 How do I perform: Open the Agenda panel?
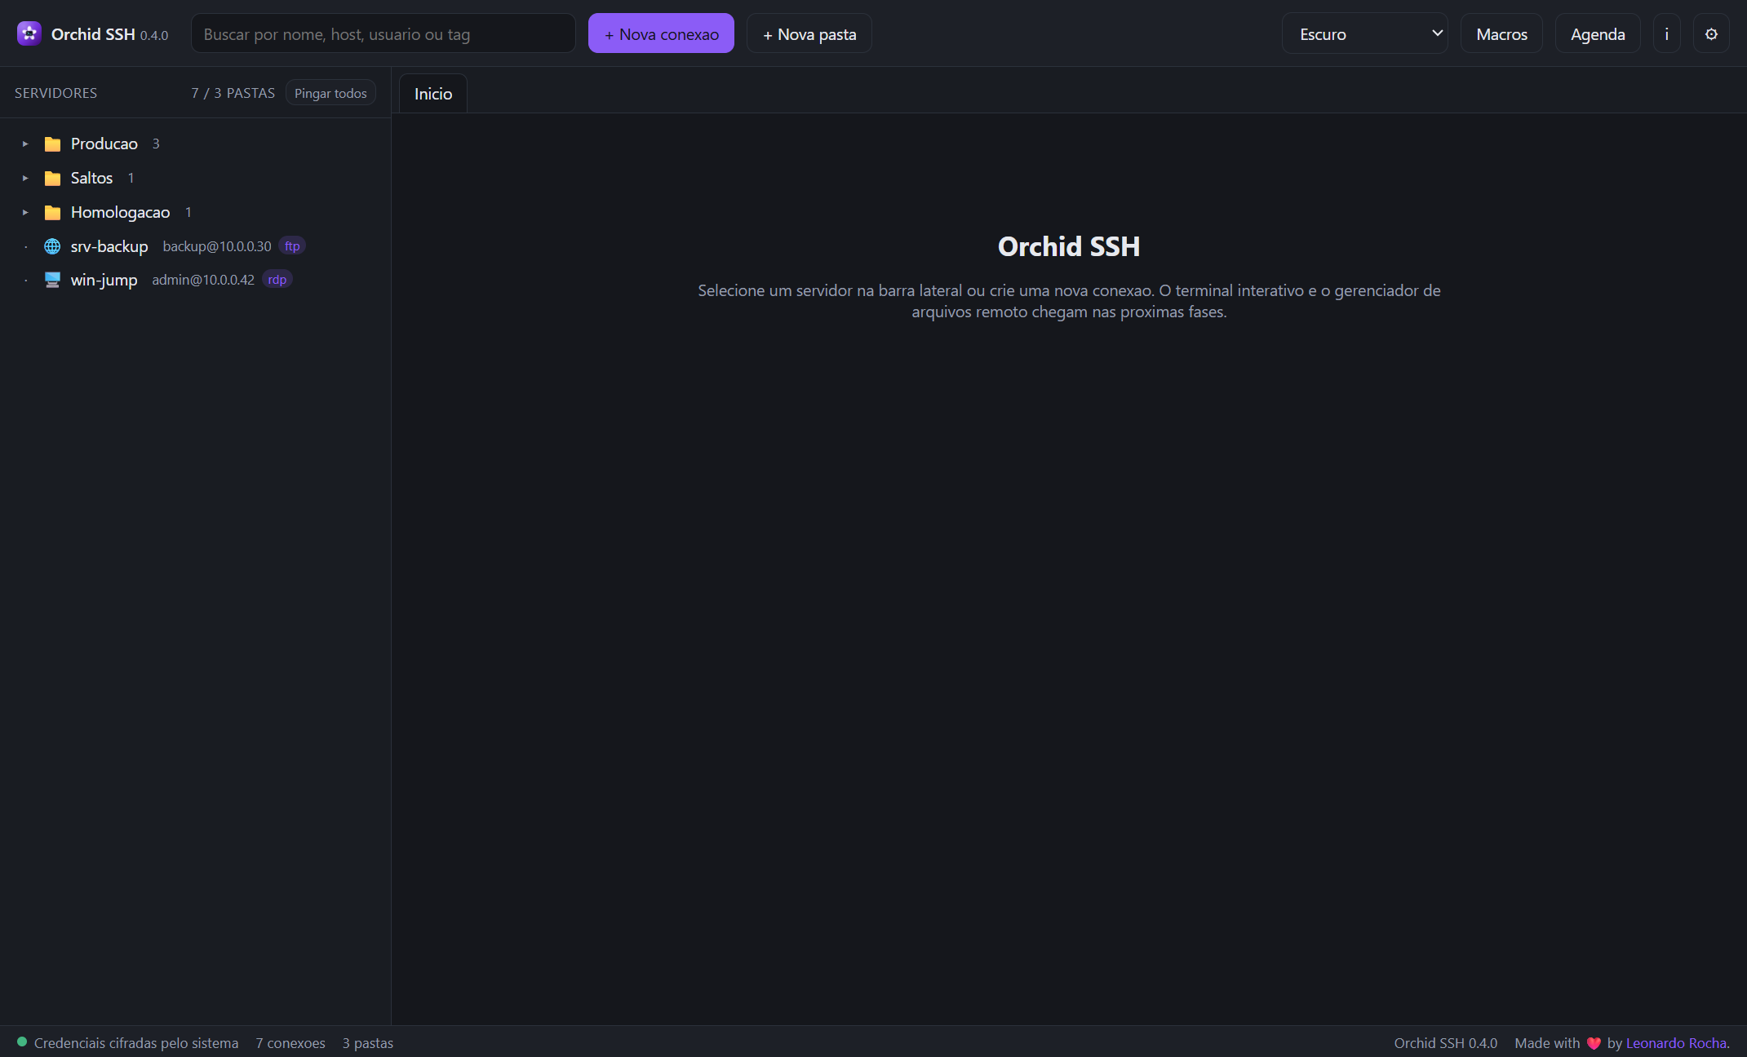coord(1597,33)
